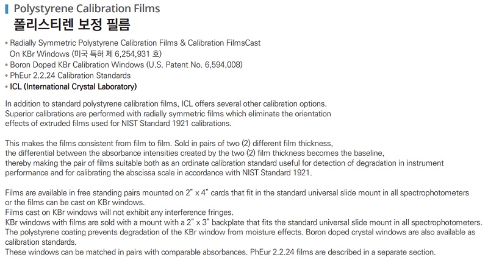Click the line starting "Superior calibrations are performed"
Screen dimensions: 488x260
click(167, 113)
